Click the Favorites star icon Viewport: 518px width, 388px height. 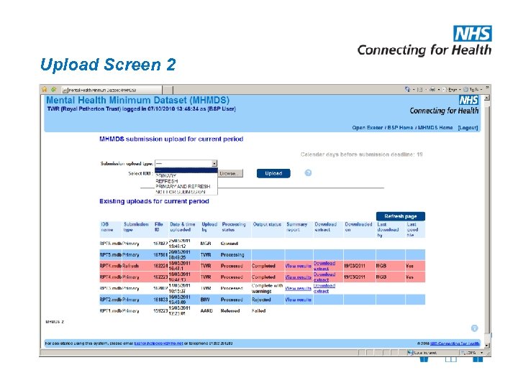coord(45,89)
